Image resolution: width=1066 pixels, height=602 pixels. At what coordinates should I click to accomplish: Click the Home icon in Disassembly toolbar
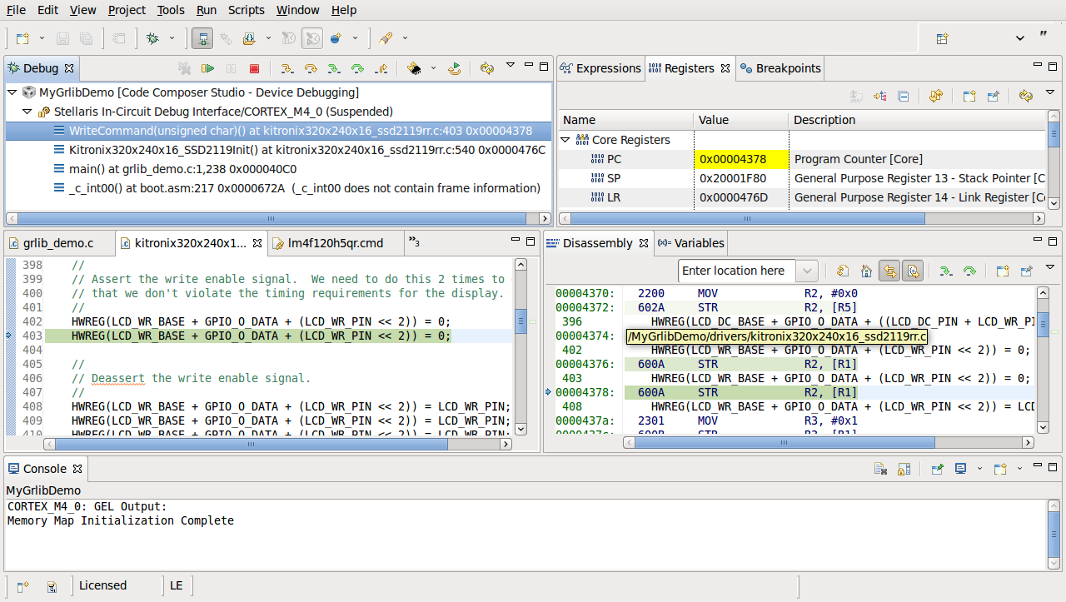click(866, 271)
